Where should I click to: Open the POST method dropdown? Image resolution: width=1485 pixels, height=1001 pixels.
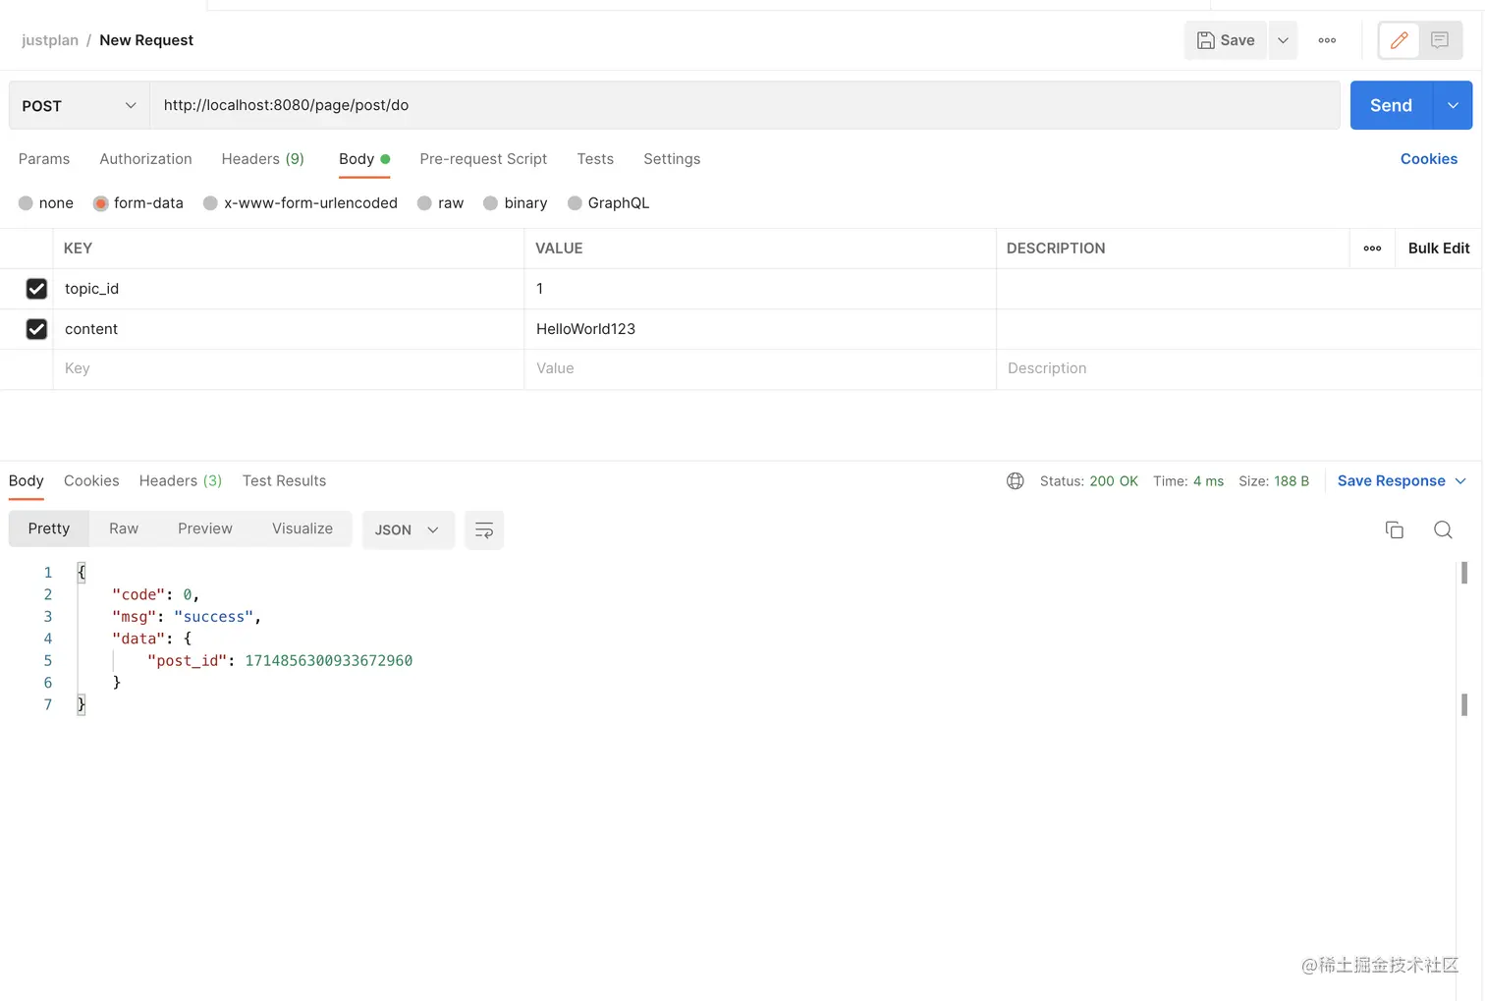pos(78,105)
